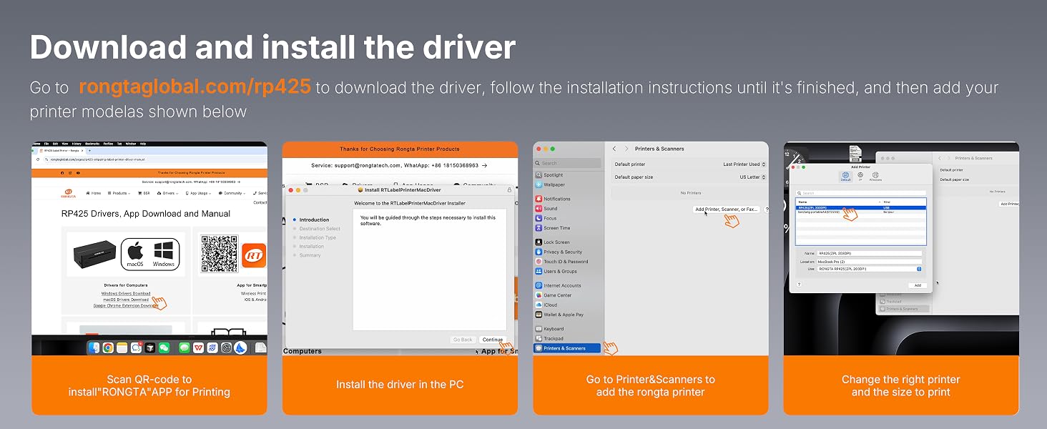Click Go Back in the driver installer
Screen dimensions: 1047x429
463,340
